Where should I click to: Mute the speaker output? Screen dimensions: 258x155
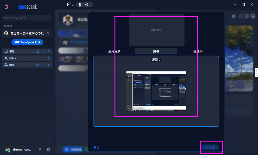86,5
